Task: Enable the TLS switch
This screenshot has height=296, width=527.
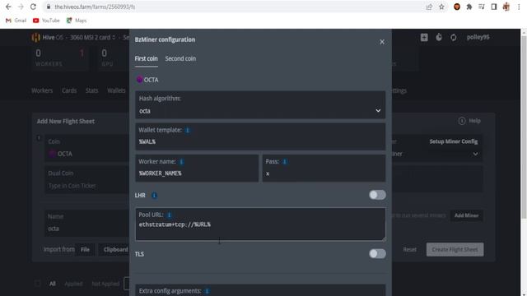Action: pyautogui.click(x=377, y=254)
